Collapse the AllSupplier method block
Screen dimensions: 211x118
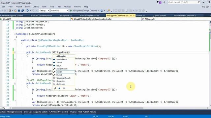pyautogui.click(x=15, y=52)
